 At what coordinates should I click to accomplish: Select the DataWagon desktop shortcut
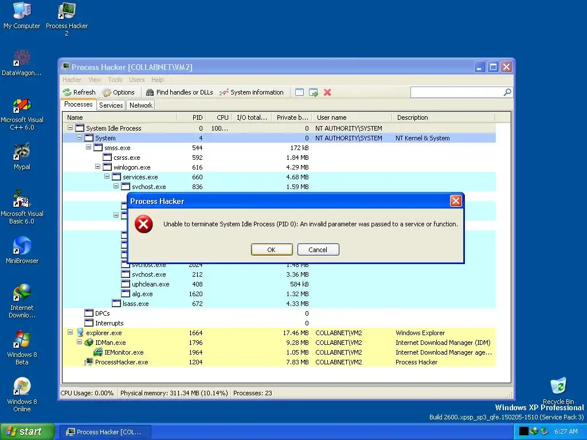[22, 63]
